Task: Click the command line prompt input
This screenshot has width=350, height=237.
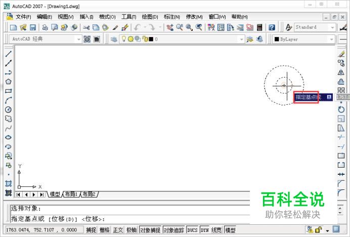Action: (130, 219)
